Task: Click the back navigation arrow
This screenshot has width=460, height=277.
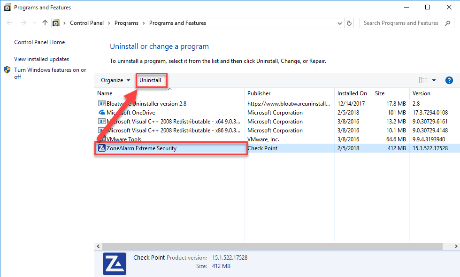Action: [9, 23]
